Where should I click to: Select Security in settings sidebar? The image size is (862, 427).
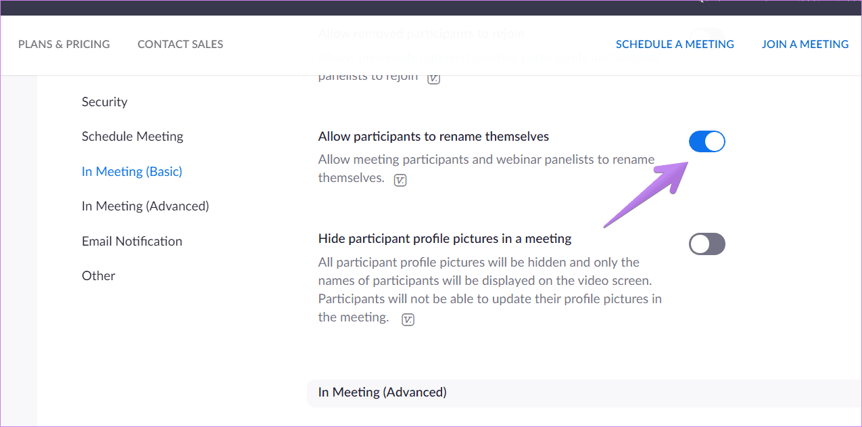tap(105, 102)
